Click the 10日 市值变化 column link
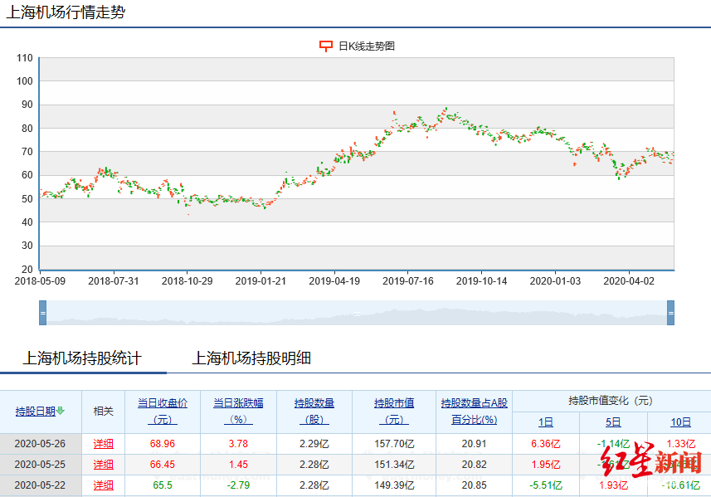Screen dimensions: 711x497 tap(680, 421)
